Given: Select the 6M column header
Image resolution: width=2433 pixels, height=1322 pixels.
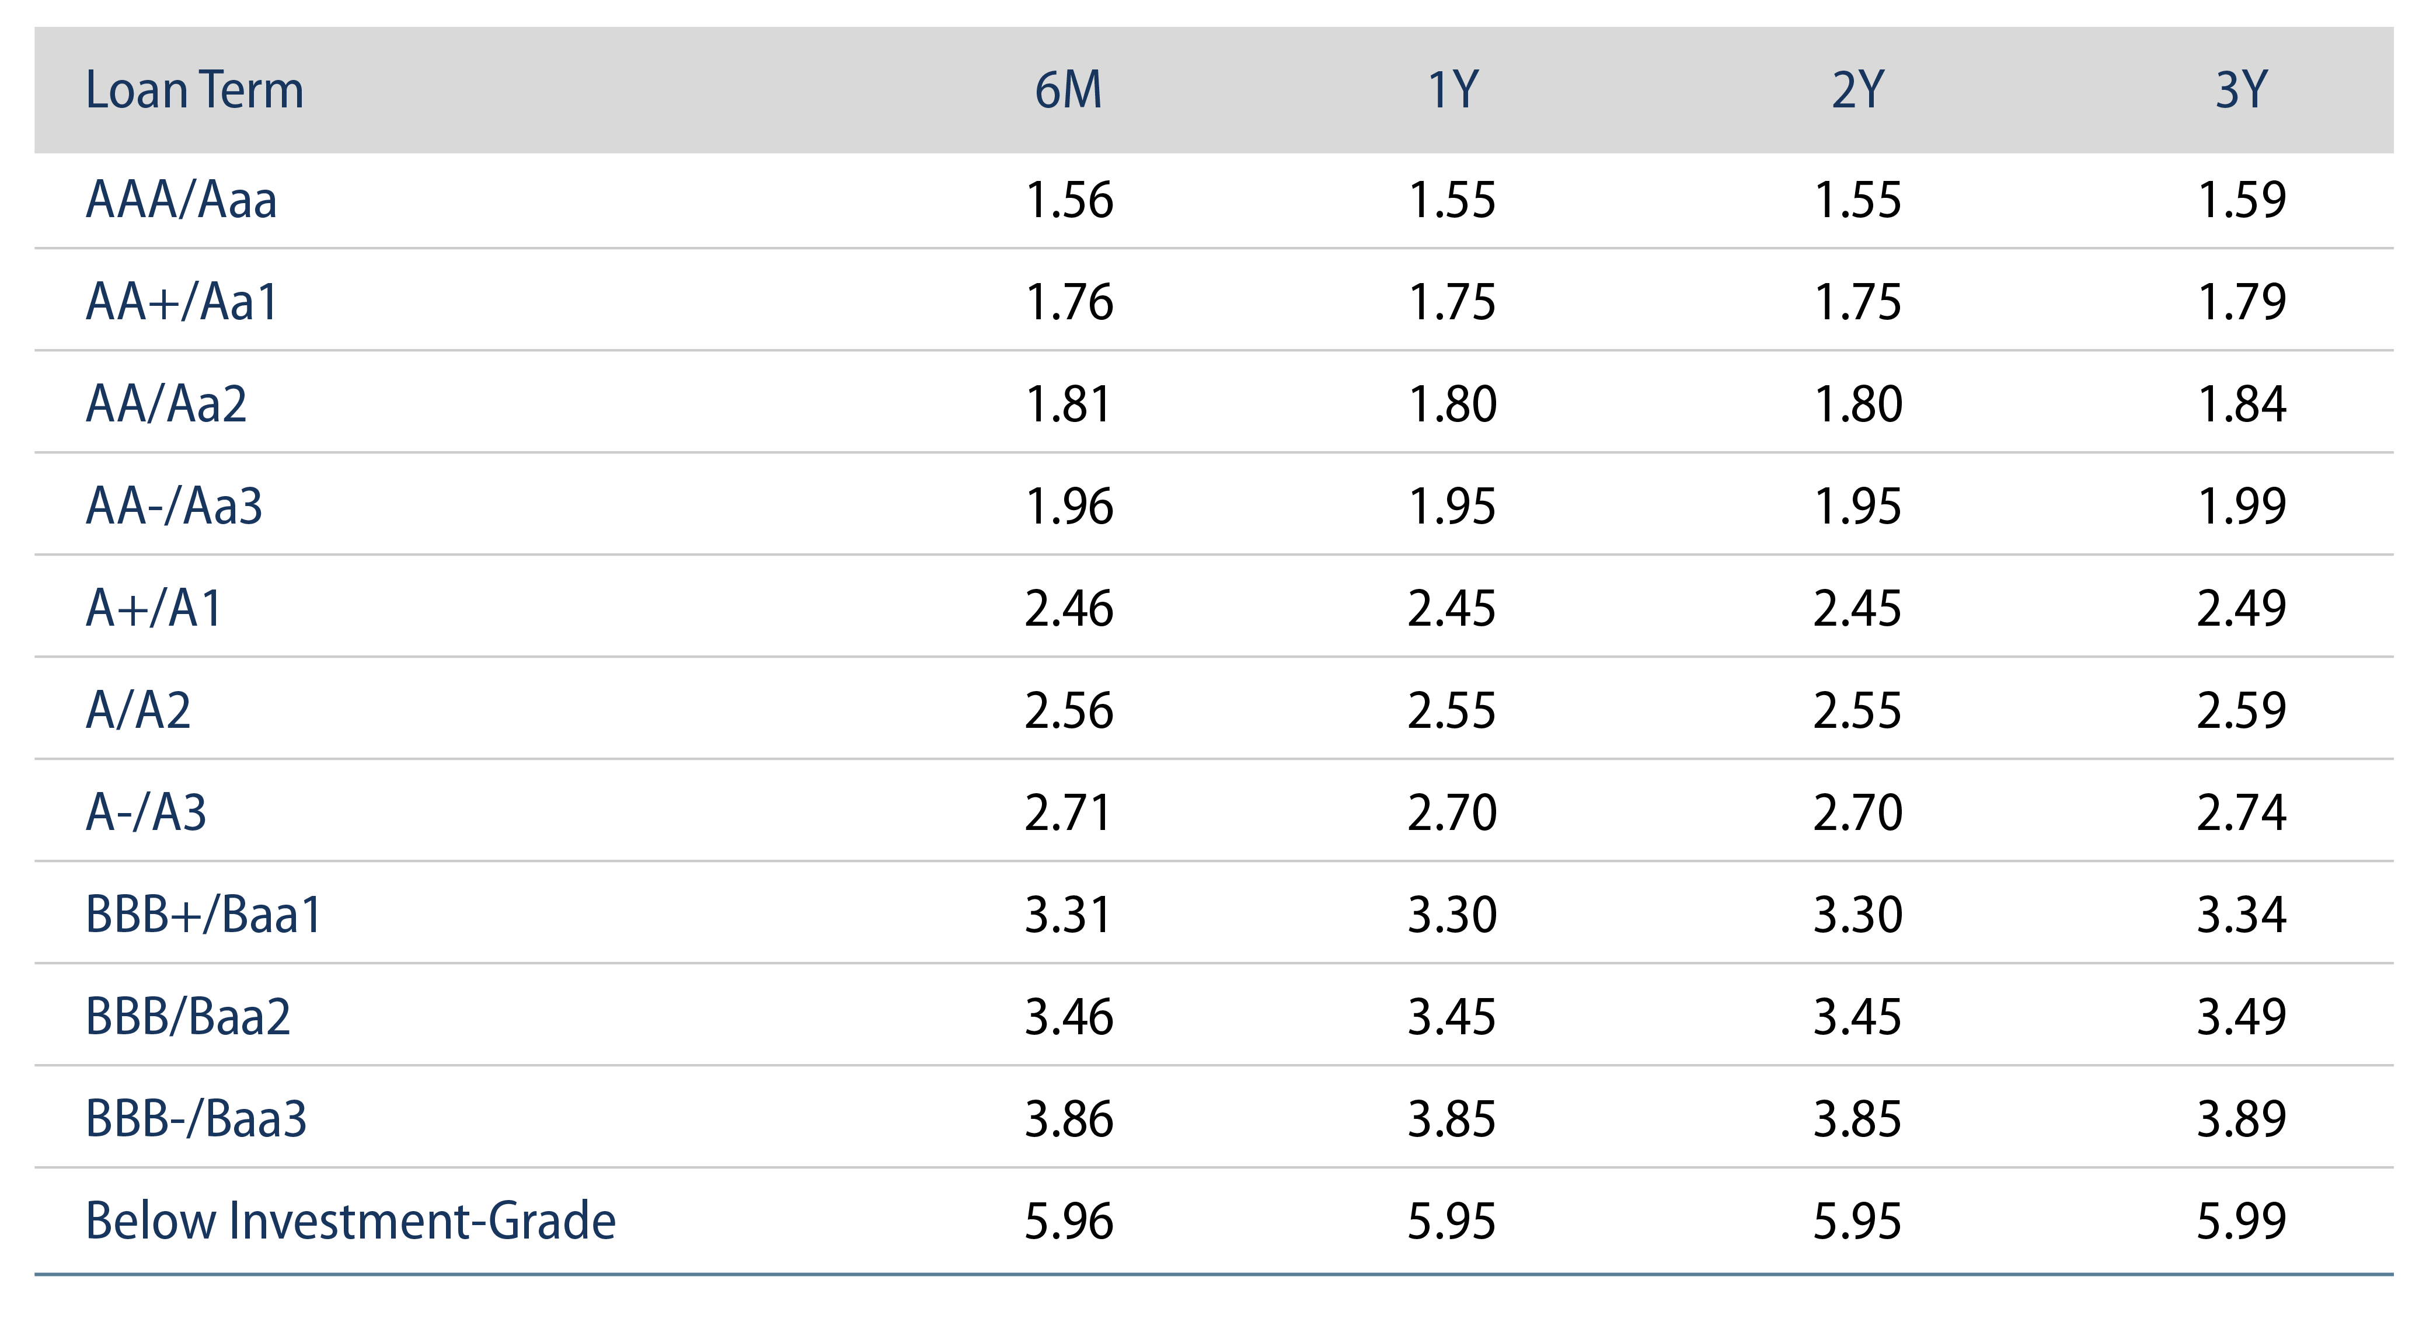Looking at the screenshot, I should coord(1068,90).
